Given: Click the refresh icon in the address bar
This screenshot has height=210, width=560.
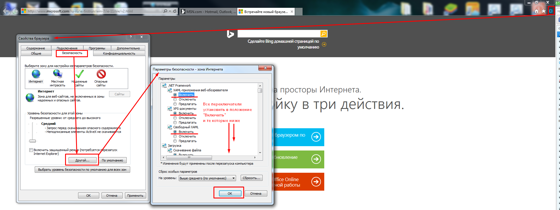Looking at the screenshot, I should pos(175,11).
